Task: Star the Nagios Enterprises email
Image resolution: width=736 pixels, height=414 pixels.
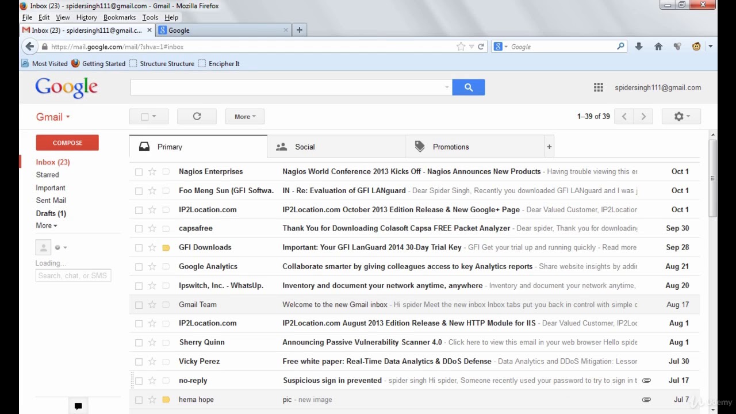Action: pyautogui.click(x=152, y=171)
